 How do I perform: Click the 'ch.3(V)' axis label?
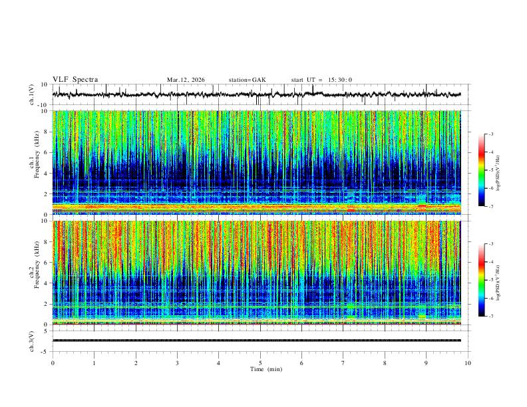point(32,341)
